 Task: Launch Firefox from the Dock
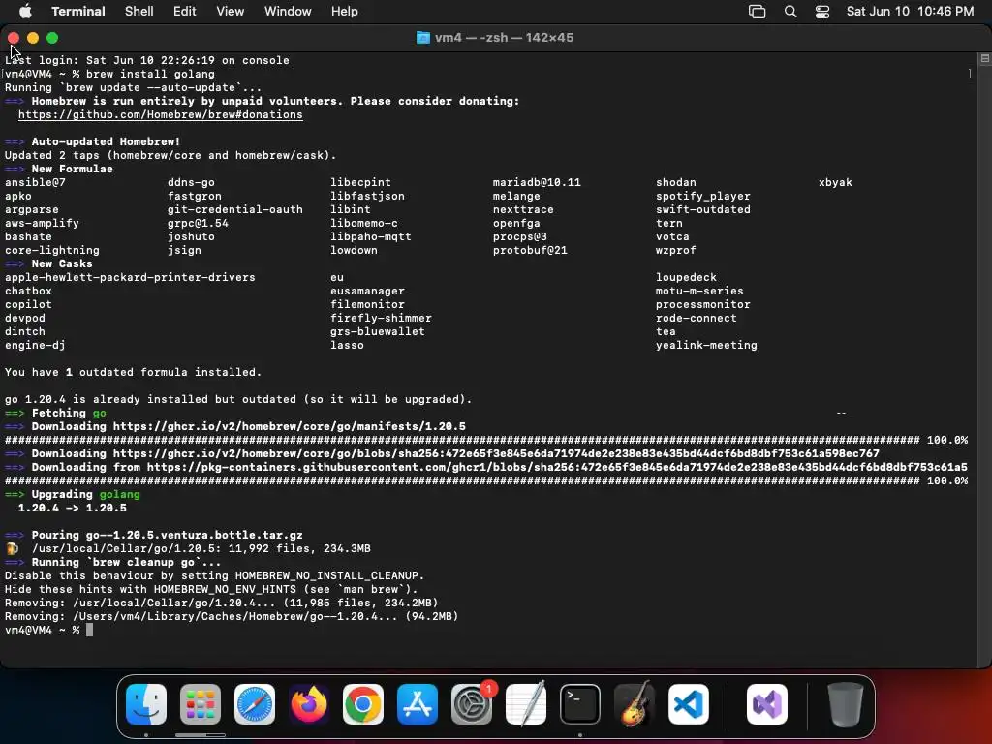click(x=309, y=704)
